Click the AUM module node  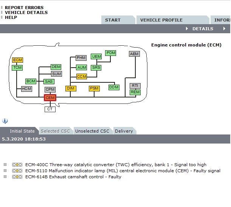coord(82,68)
